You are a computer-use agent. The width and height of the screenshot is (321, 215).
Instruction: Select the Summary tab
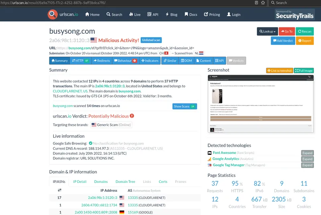59,61
